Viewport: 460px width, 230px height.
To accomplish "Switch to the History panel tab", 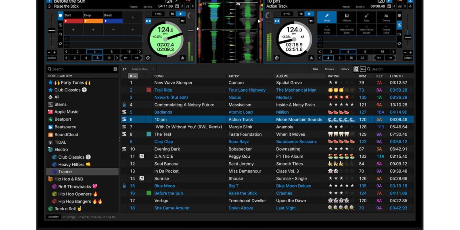I will 345,69.
